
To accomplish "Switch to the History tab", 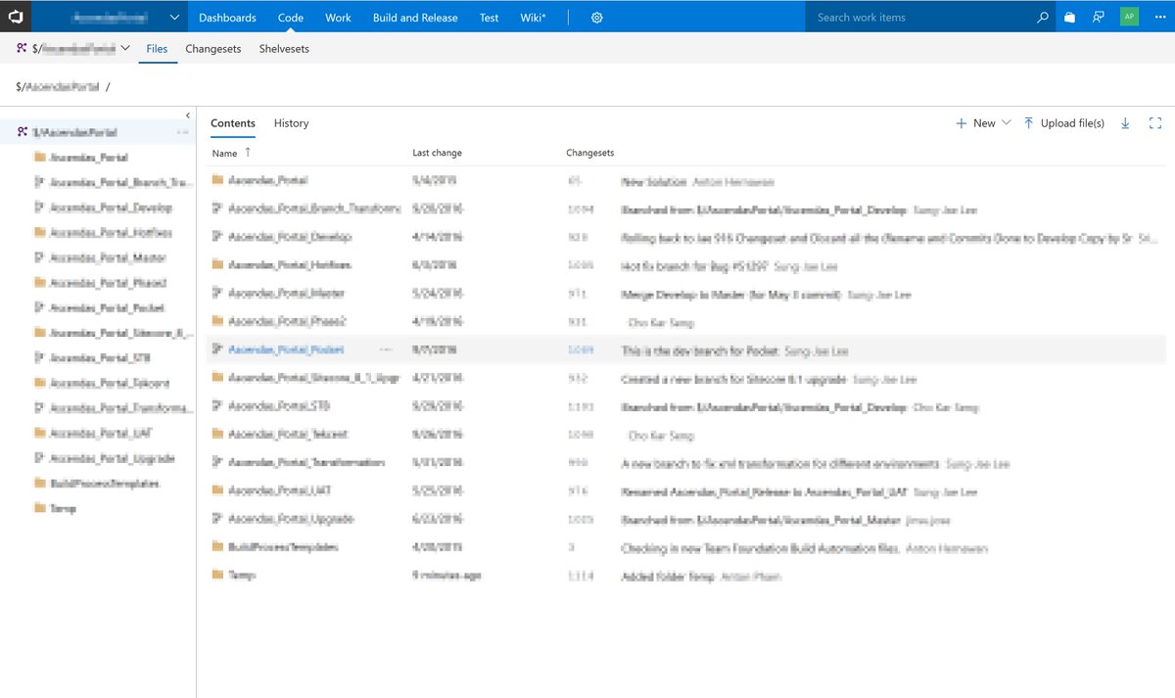I will click(x=292, y=123).
